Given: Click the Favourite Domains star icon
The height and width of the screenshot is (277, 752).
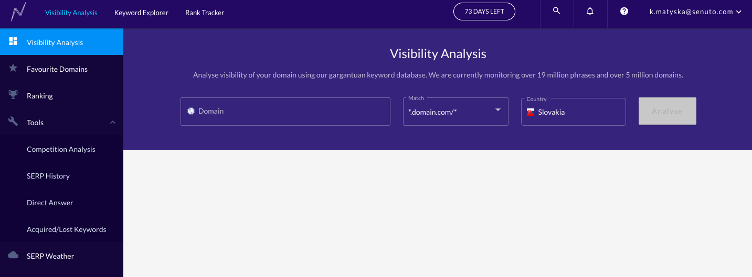Looking at the screenshot, I should tap(13, 69).
